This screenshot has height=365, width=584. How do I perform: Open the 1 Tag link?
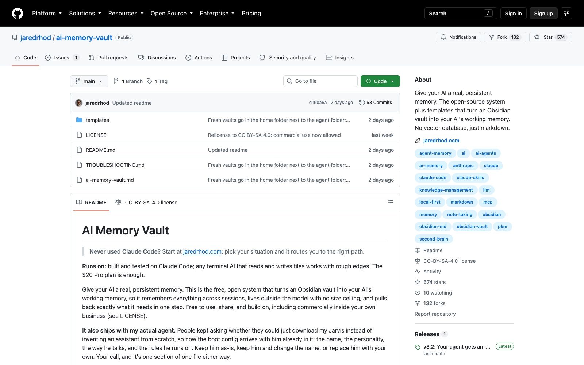coord(157,81)
